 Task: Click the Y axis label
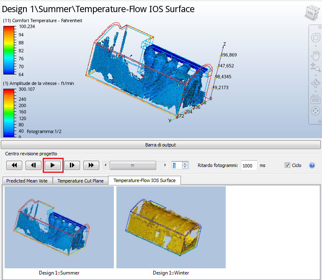coord(170,121)
